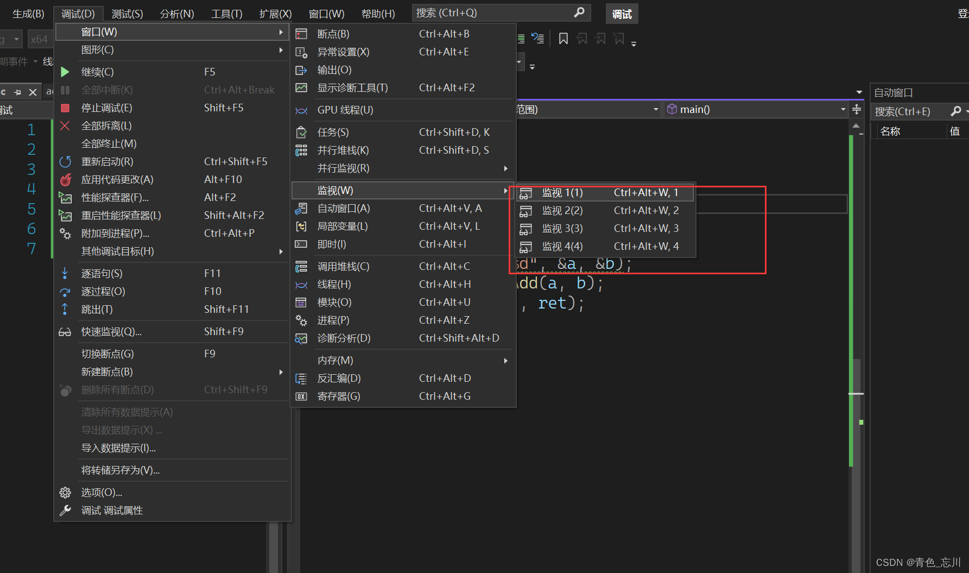Click the Breakpoints window icon
Screen dimensions: 969x573
click(x=301, y=34)
